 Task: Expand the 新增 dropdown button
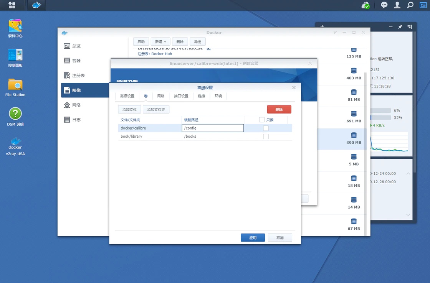pyautogui.click(x=160, y=42)
